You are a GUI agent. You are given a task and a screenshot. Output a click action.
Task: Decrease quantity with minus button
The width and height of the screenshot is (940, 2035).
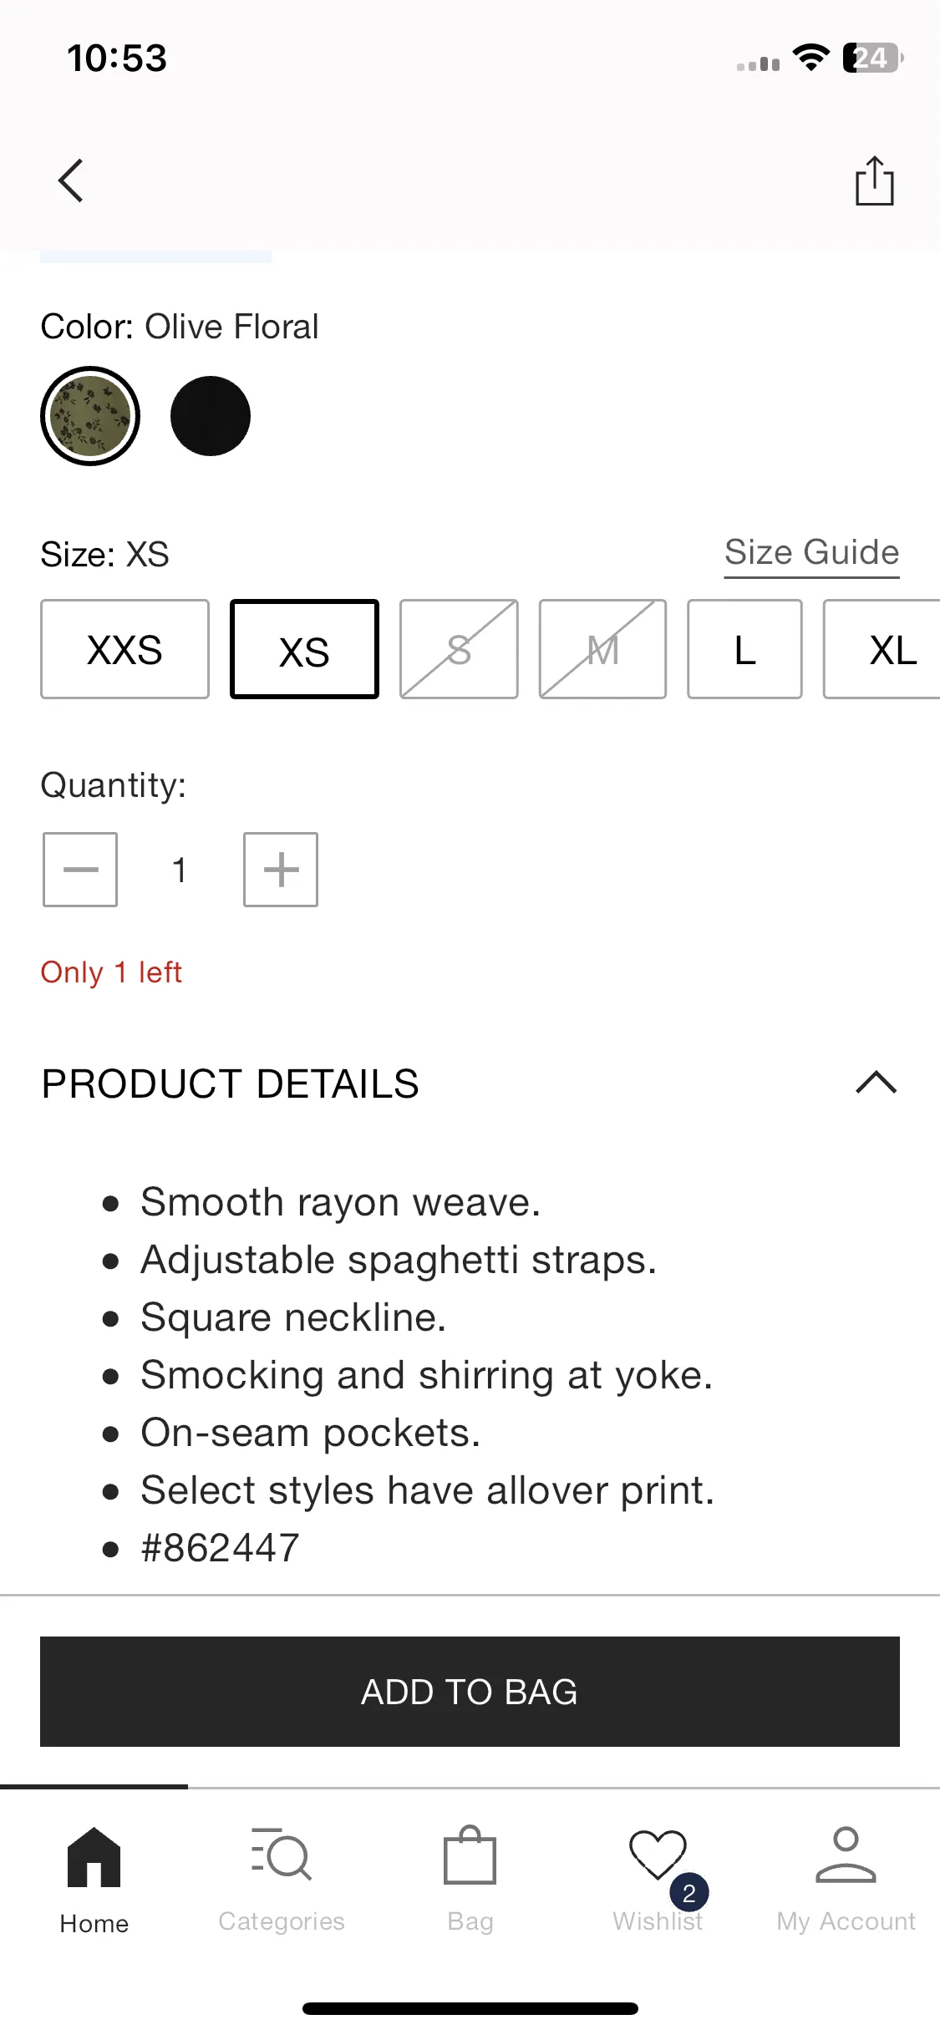coord(80,870)
